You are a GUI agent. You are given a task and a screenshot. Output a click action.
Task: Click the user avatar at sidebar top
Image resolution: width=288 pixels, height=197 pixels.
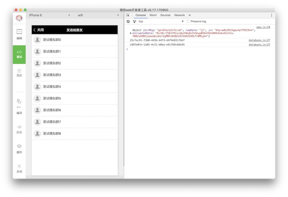[x=19, y=18]
